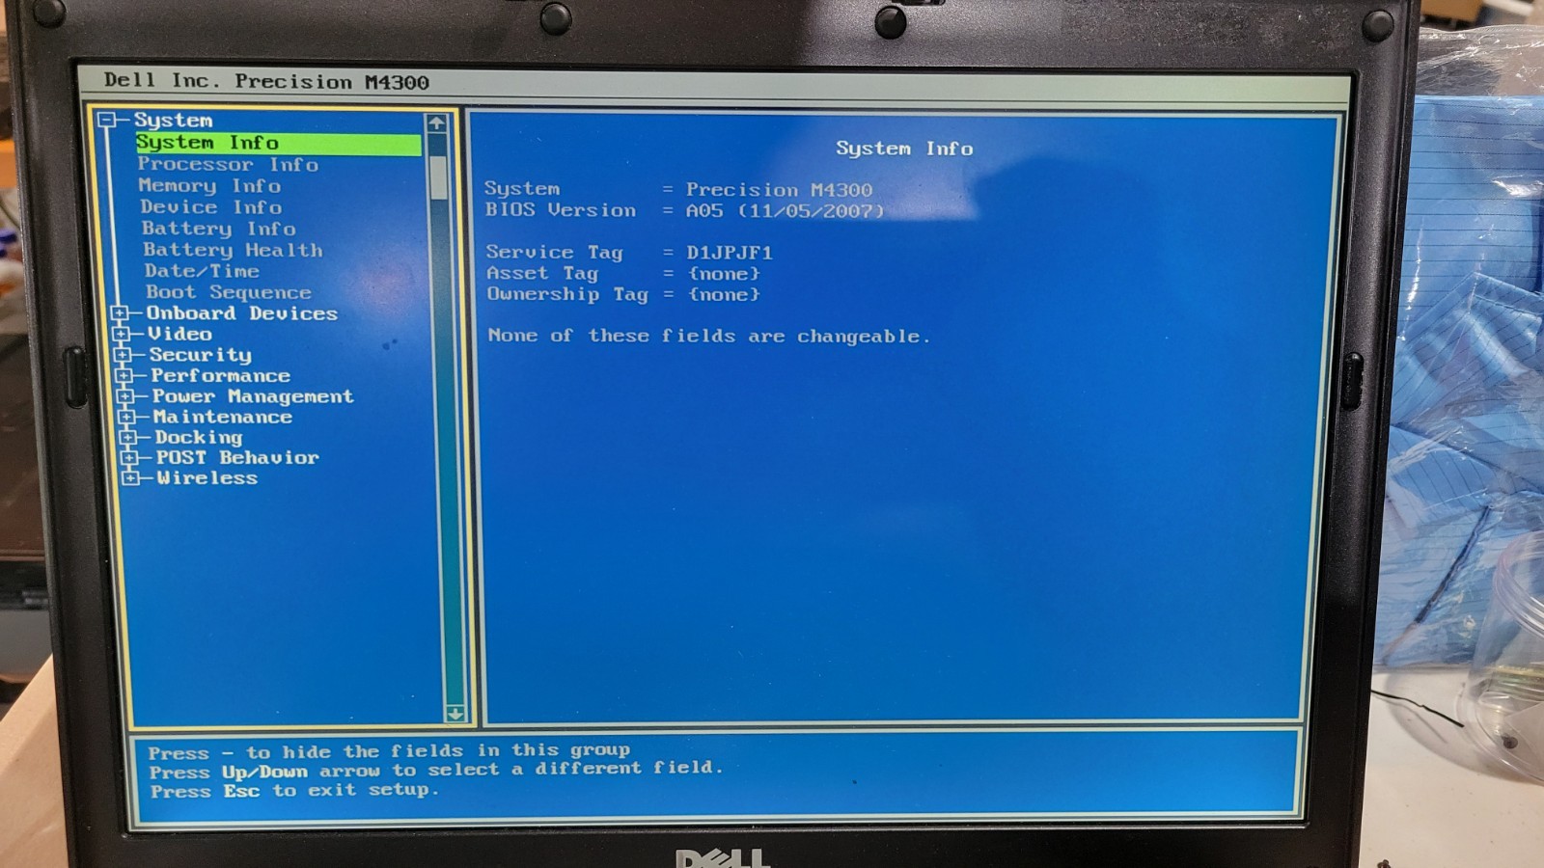This screenshot has height=868, width=1544.
Task: Click the Asset Tag {none} value
Action: click(x=724, y=274)
